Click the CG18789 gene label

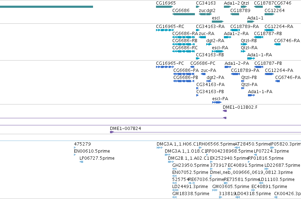pos(240,11)
